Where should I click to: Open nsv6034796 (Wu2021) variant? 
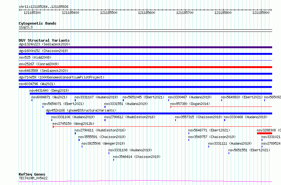click(x=37, y=84)
